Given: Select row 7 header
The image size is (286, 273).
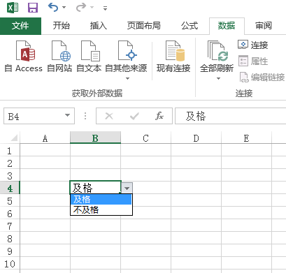Looking at the screenshot, I should 10,226.
